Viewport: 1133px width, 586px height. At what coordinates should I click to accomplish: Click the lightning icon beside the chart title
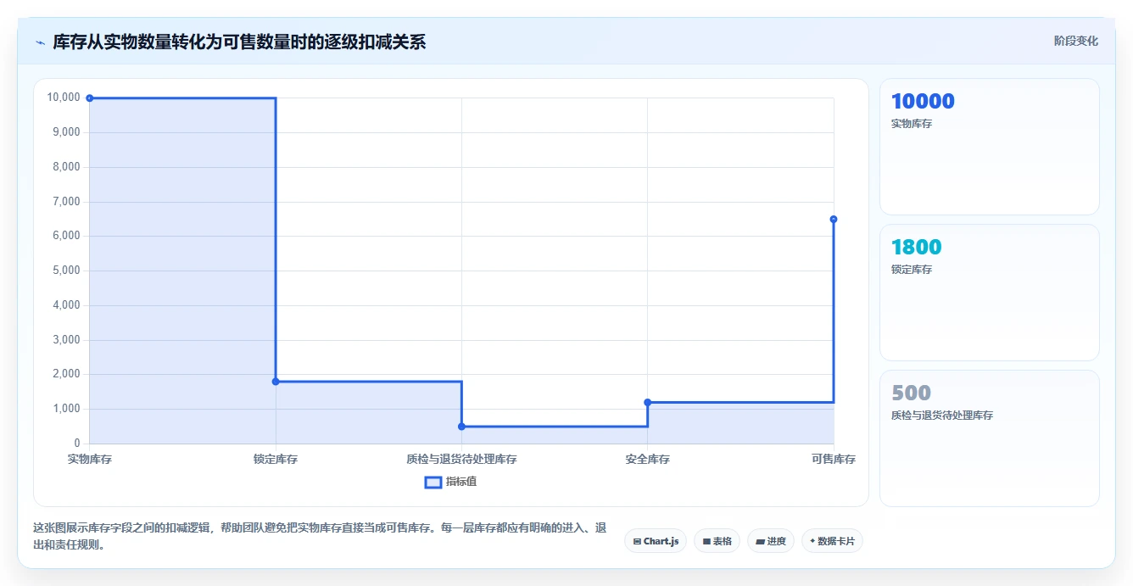click(x=40, y=42)
